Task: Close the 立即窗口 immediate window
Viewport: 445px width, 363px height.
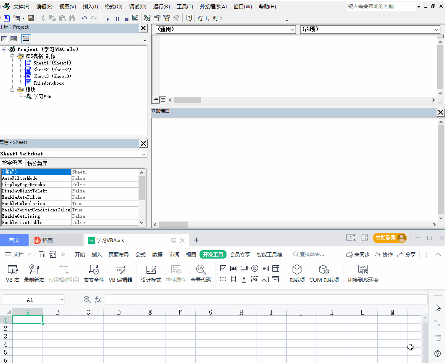Action: tap(440, 112)
